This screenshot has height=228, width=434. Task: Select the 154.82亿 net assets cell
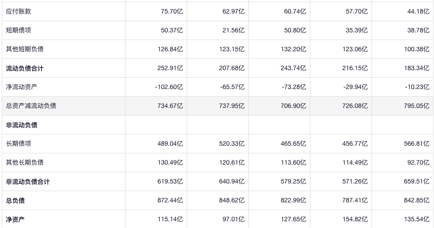pos(354,219)
